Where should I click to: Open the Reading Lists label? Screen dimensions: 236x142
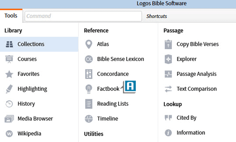coord(113,104)
